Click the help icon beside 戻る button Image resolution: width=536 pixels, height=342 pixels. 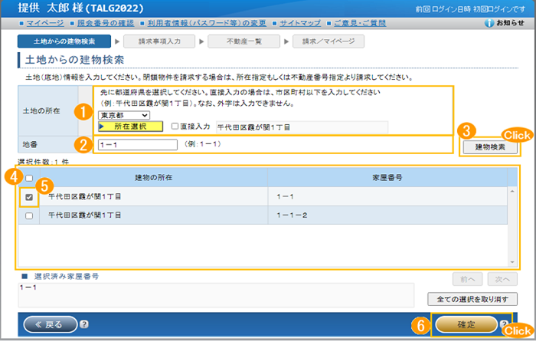point(83,324)
